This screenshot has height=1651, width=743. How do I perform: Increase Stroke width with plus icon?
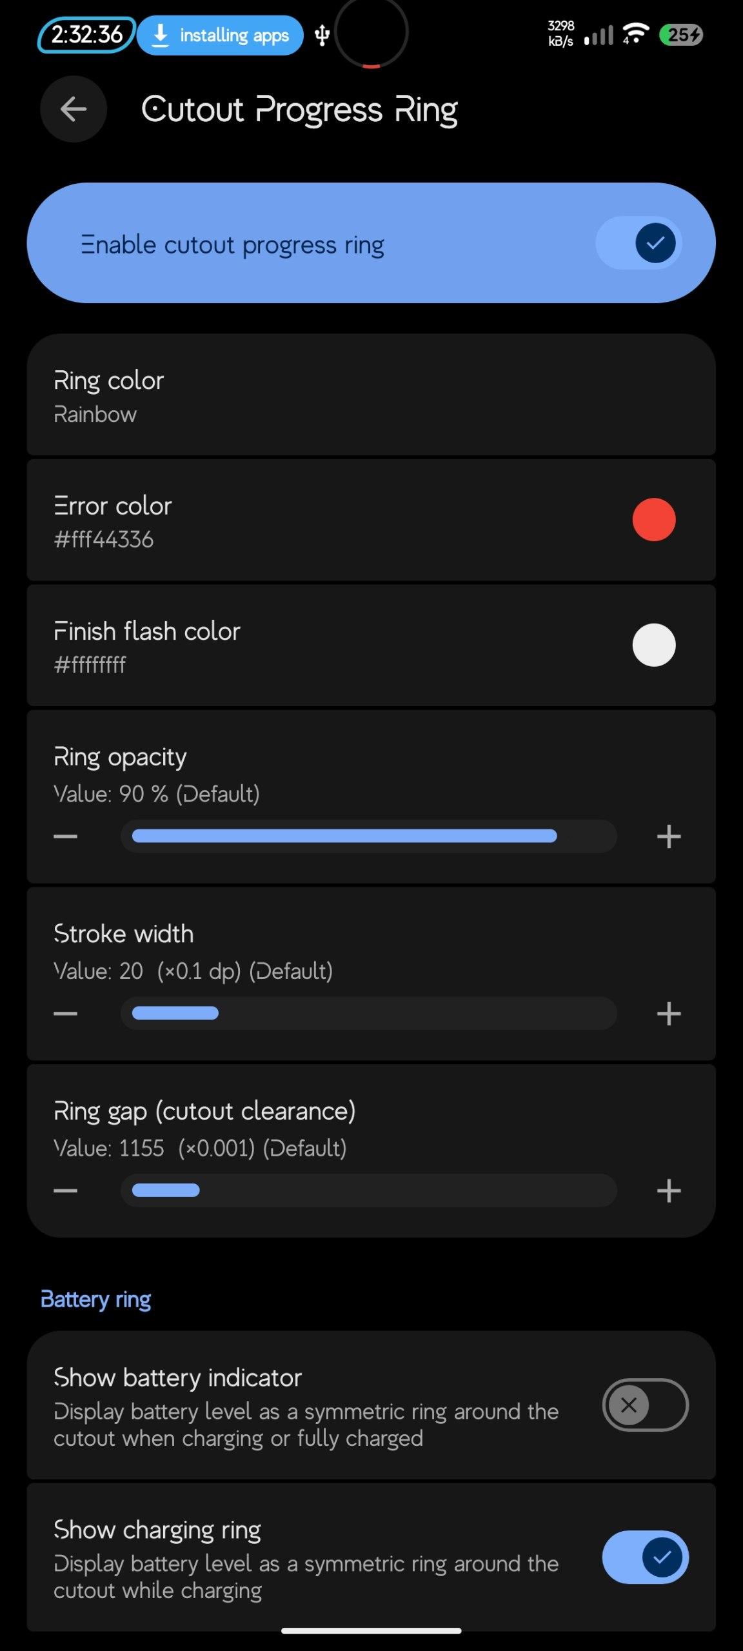669,1014
